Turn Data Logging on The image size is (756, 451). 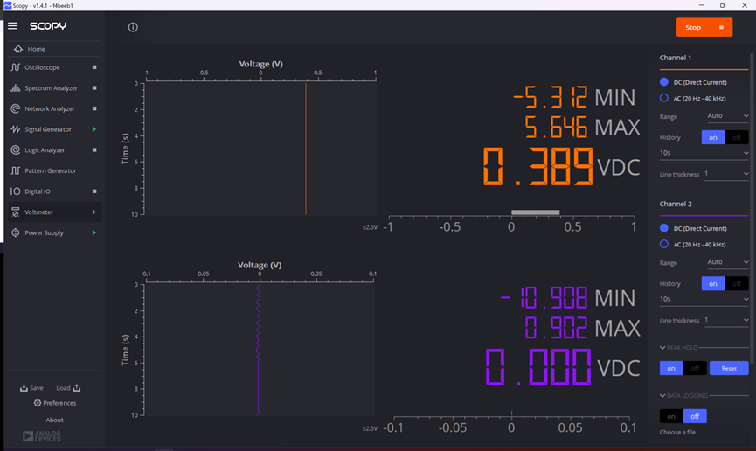(671, 416)
